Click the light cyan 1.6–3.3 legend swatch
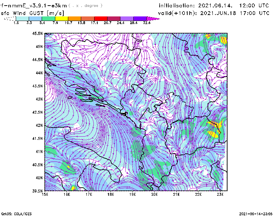 click(x=22, y=19)
